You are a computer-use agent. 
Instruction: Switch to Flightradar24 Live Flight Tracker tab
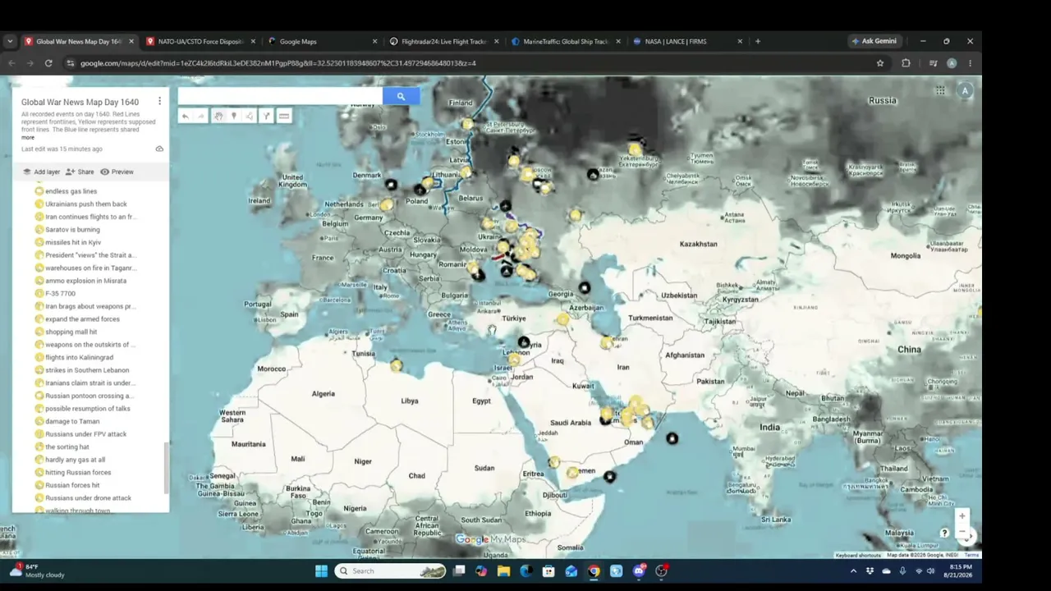443,41
